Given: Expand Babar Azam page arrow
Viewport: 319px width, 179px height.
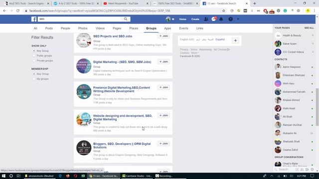Looking at the screenshot, I should 313,44.
